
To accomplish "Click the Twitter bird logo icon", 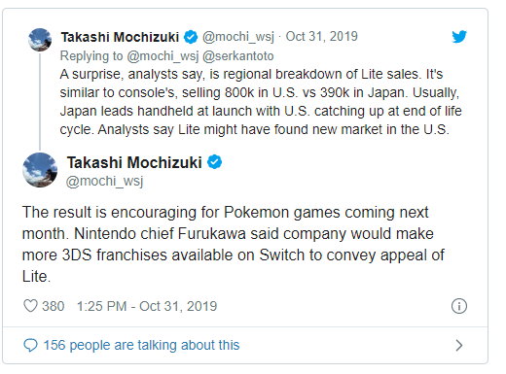I will [459, 37].
